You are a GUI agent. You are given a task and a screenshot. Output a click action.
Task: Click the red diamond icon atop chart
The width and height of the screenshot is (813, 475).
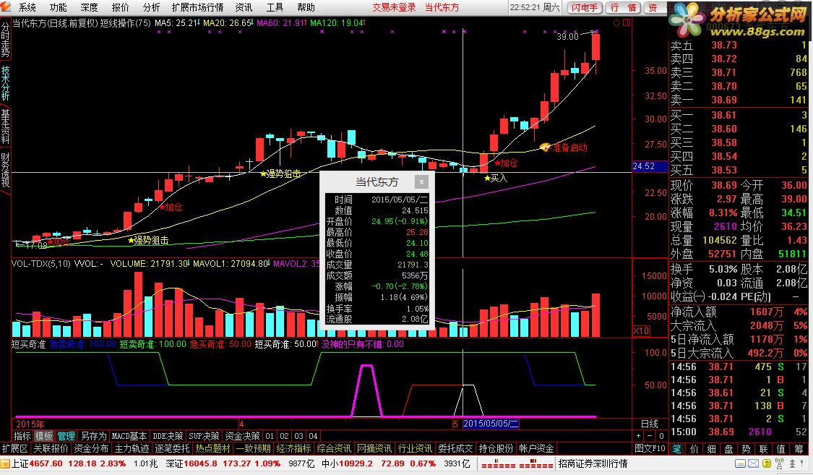point(616,23)
